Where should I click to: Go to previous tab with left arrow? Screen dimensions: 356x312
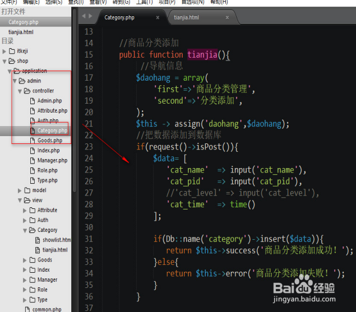tap(84, 16)
